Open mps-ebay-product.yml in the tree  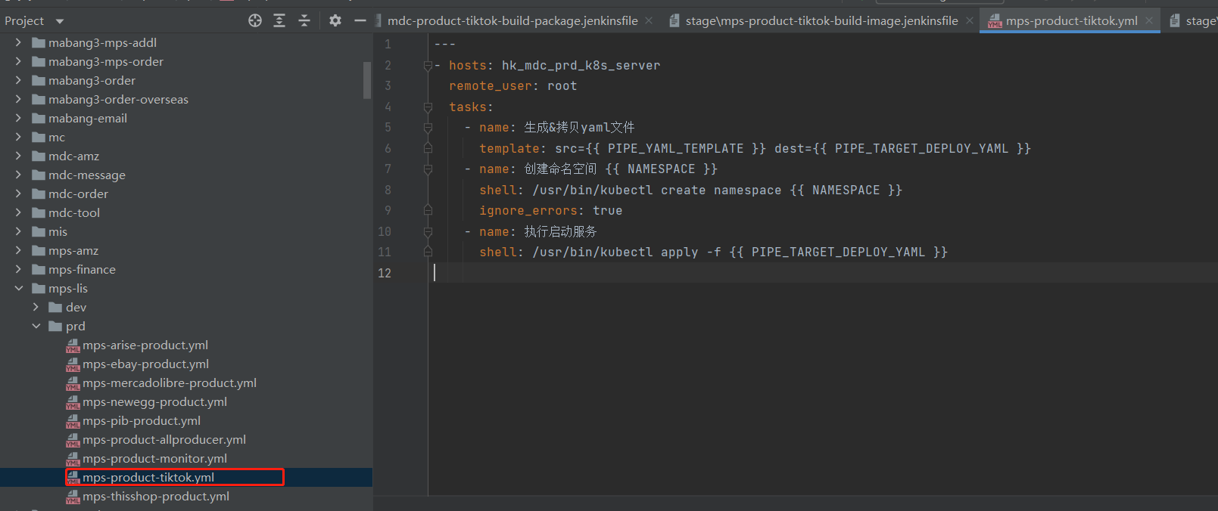point(145,364)
